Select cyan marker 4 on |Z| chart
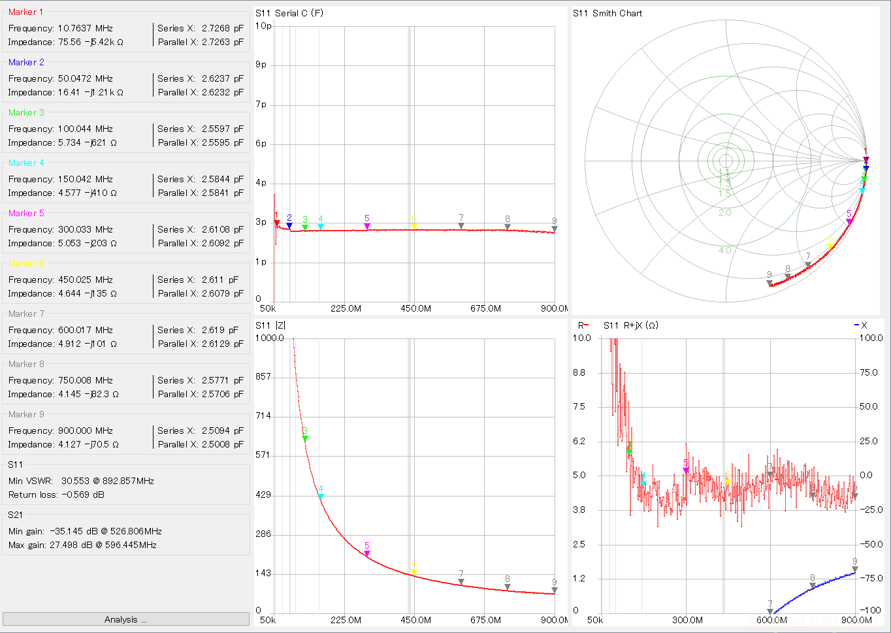Screen dimensions: 891x633 (x=321, y=497)
